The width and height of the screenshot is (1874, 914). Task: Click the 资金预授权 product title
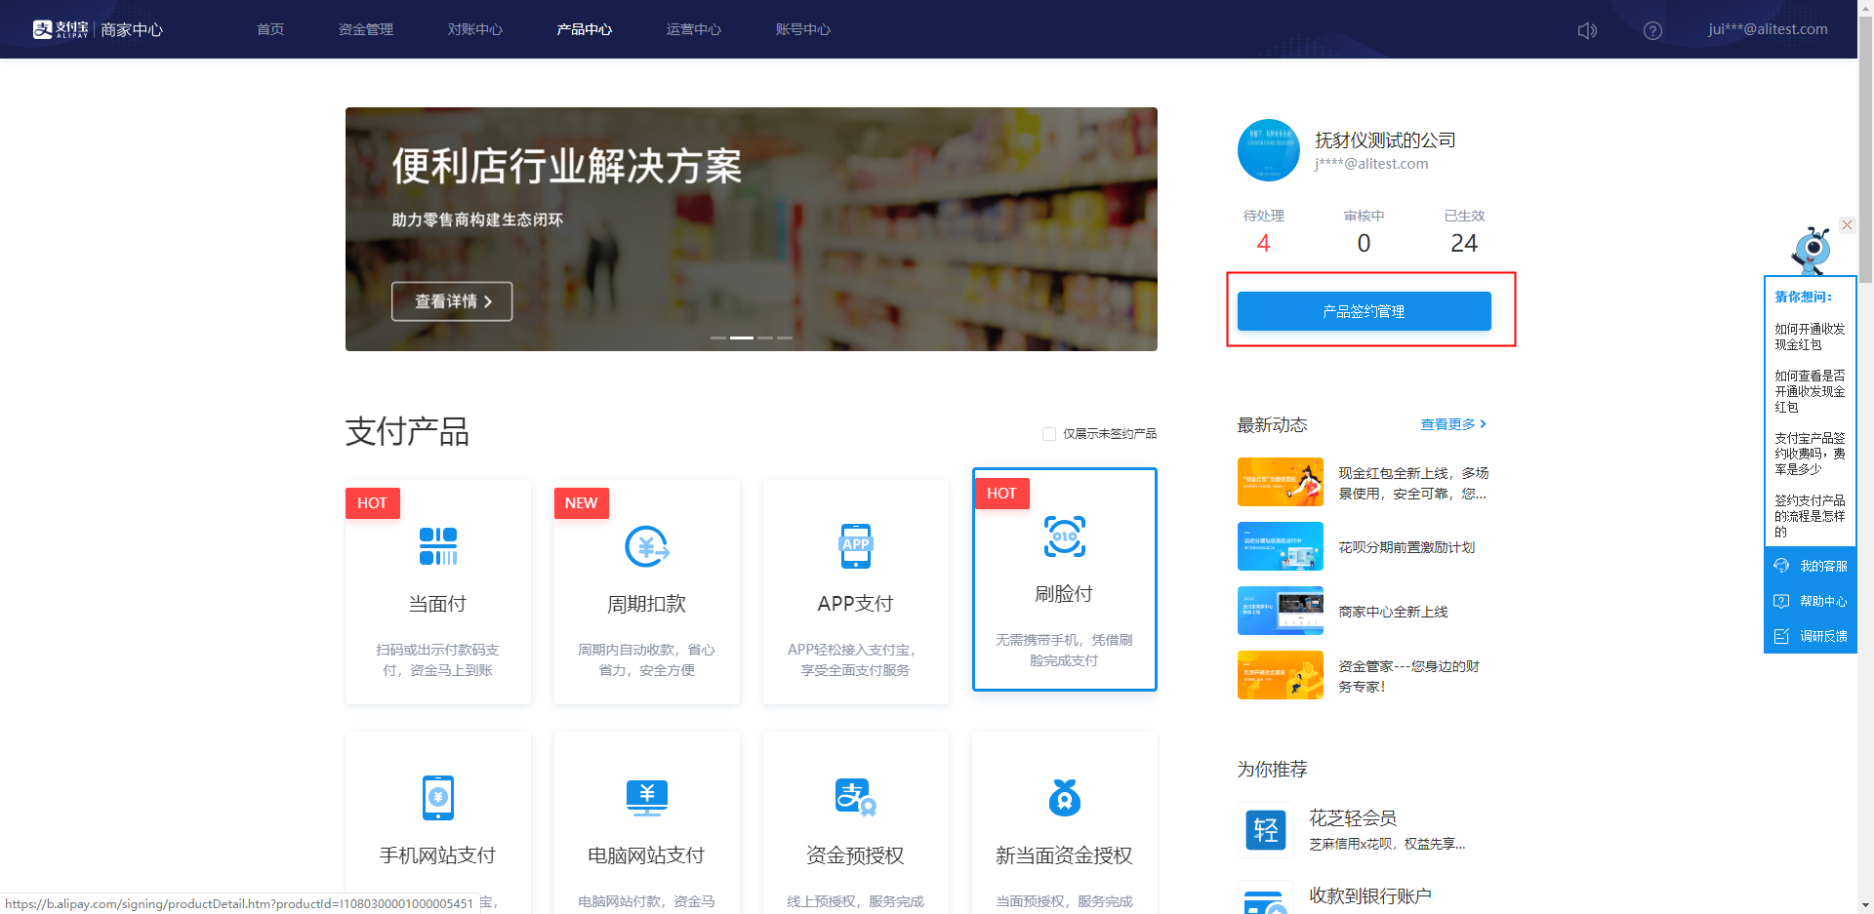point(856,855)
